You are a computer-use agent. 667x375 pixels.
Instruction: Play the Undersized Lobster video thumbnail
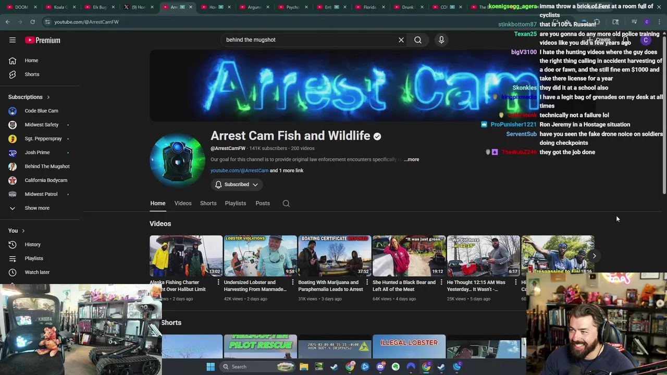click(x=261, y=256)
